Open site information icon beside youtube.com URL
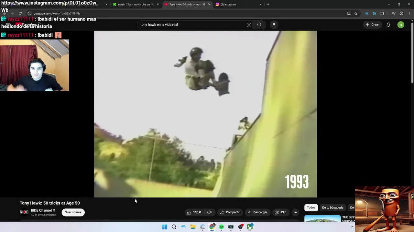414x232 pixels. click(29, 14)
